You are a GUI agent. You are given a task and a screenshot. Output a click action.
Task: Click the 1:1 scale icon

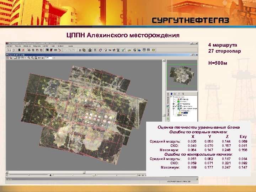pos(39,58)
